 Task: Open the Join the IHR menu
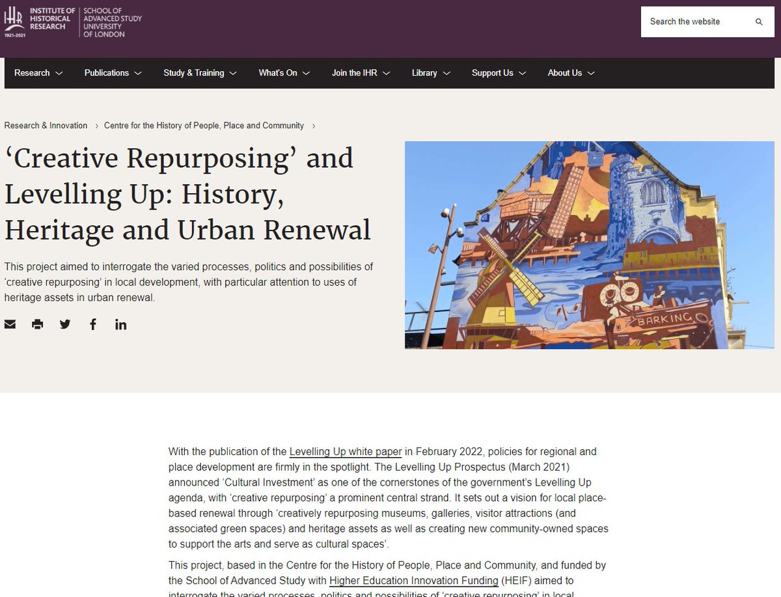(x=355, y=73)
